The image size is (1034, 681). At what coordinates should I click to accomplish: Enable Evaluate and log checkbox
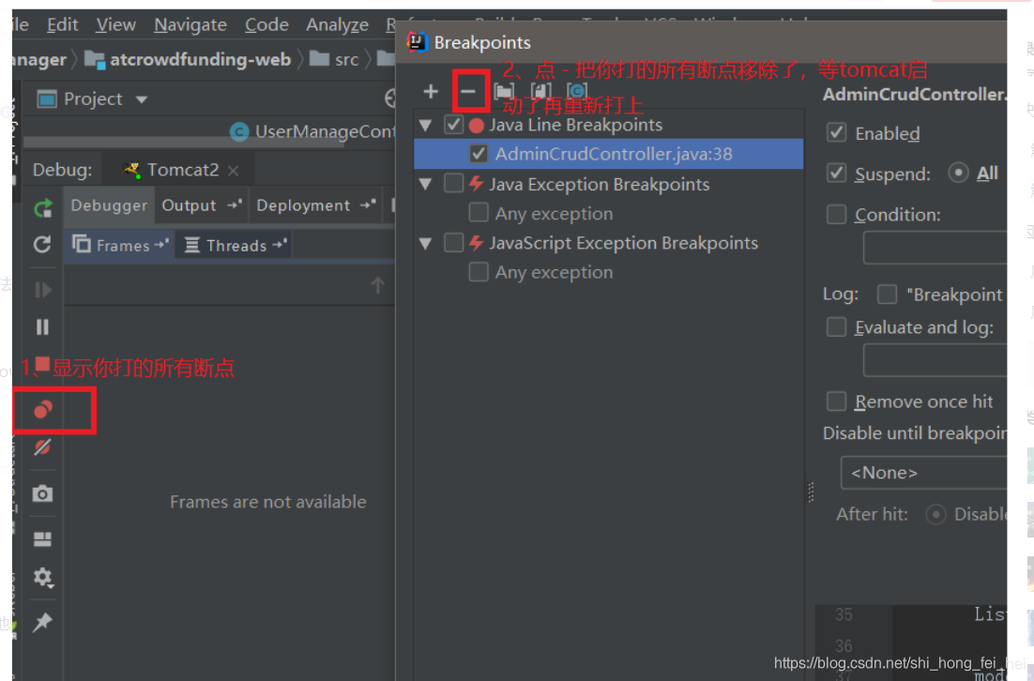(836, 327)
